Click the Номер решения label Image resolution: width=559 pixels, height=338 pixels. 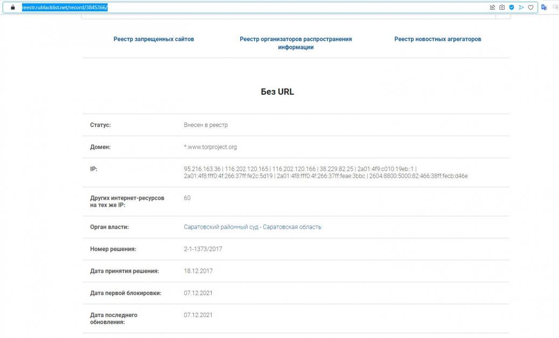[x=113, y=249]
